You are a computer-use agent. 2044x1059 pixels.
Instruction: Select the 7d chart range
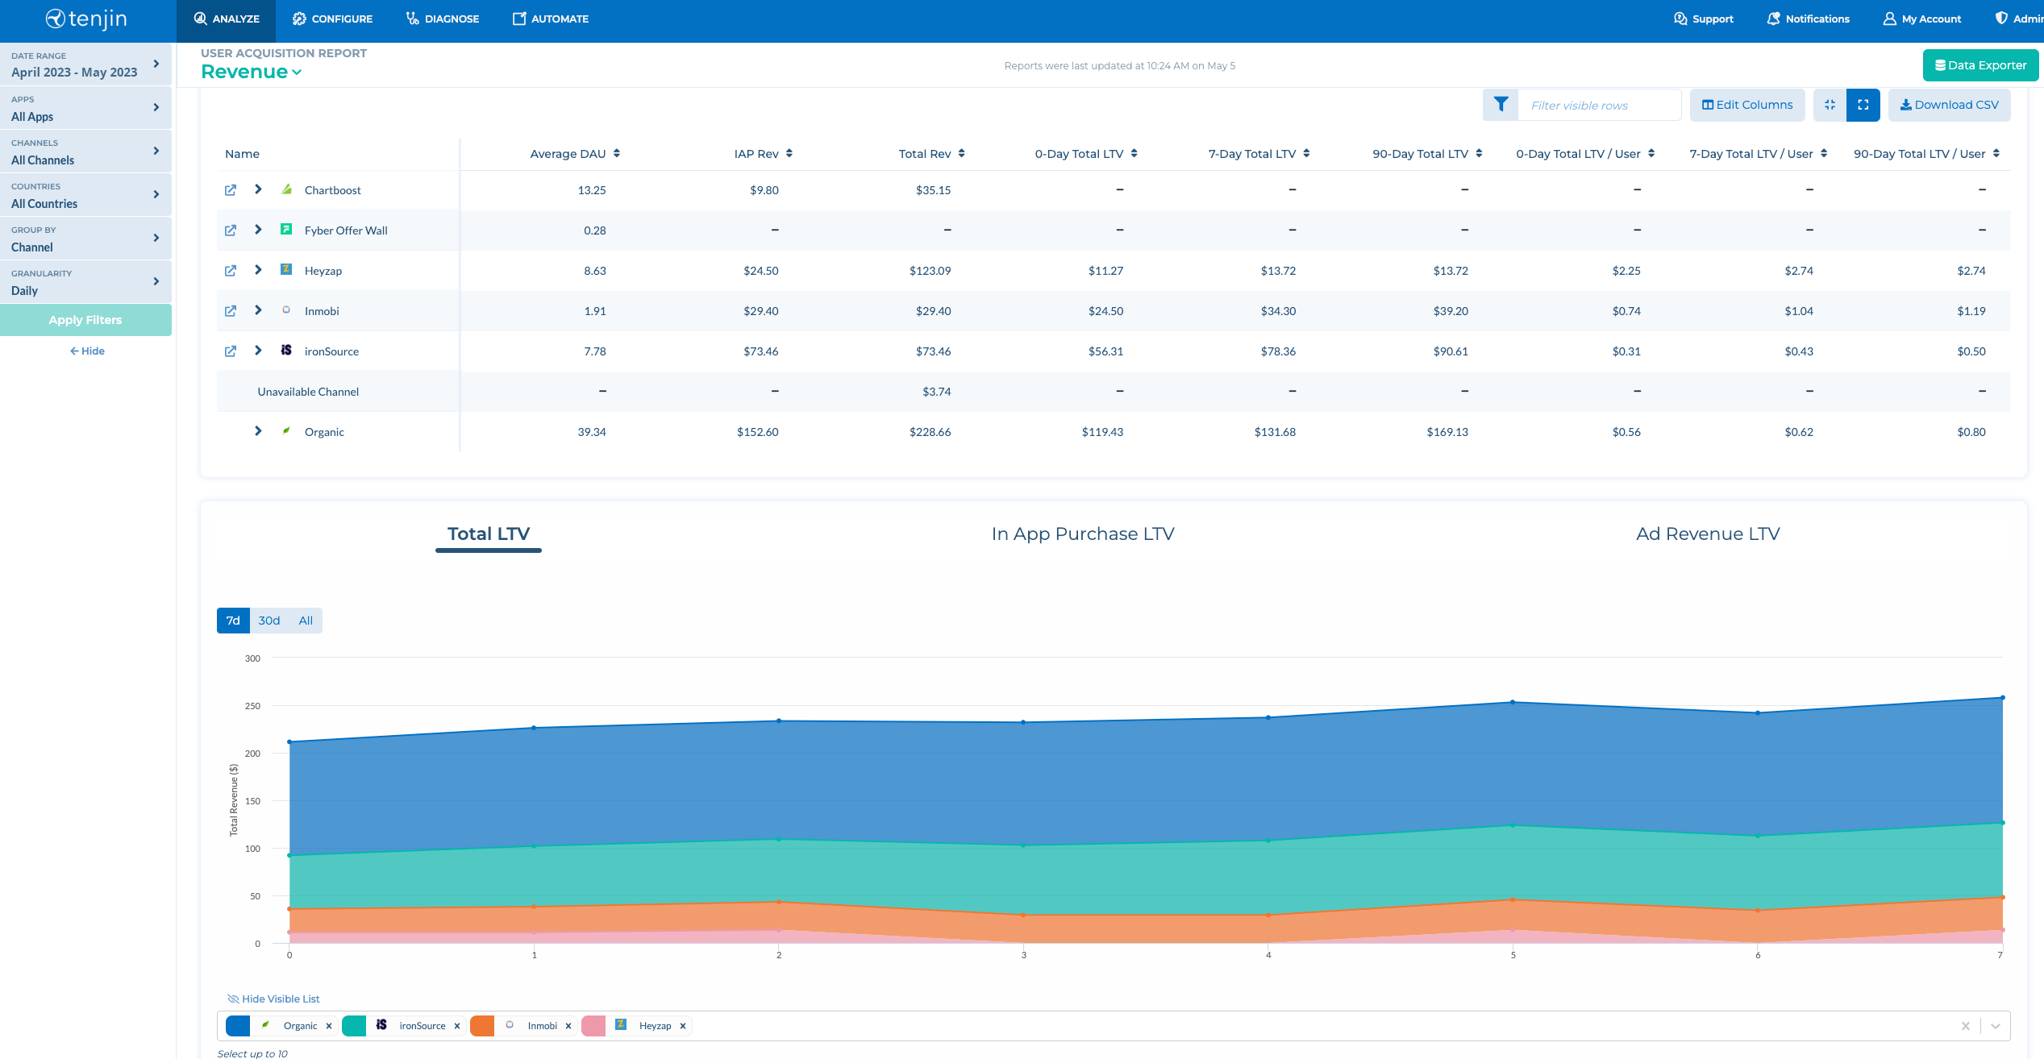(233, 621)
